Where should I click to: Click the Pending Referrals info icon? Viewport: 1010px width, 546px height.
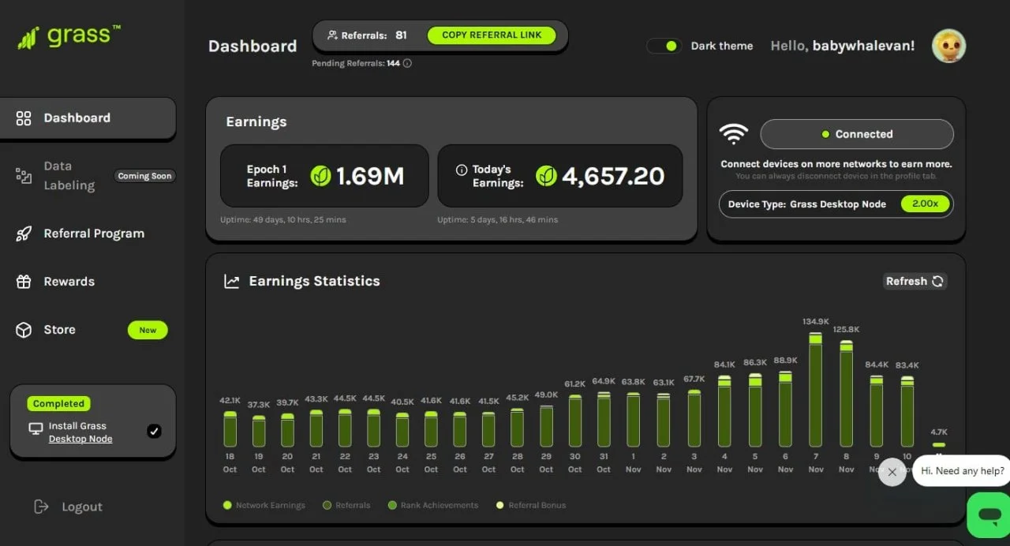click(407, 63)
